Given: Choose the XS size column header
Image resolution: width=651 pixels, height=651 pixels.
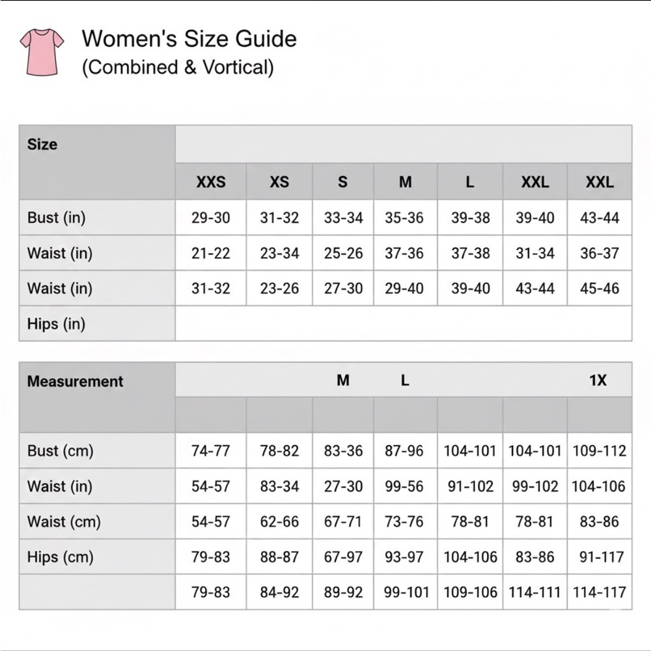Looking at the screenshot, I should click(279, 182).
